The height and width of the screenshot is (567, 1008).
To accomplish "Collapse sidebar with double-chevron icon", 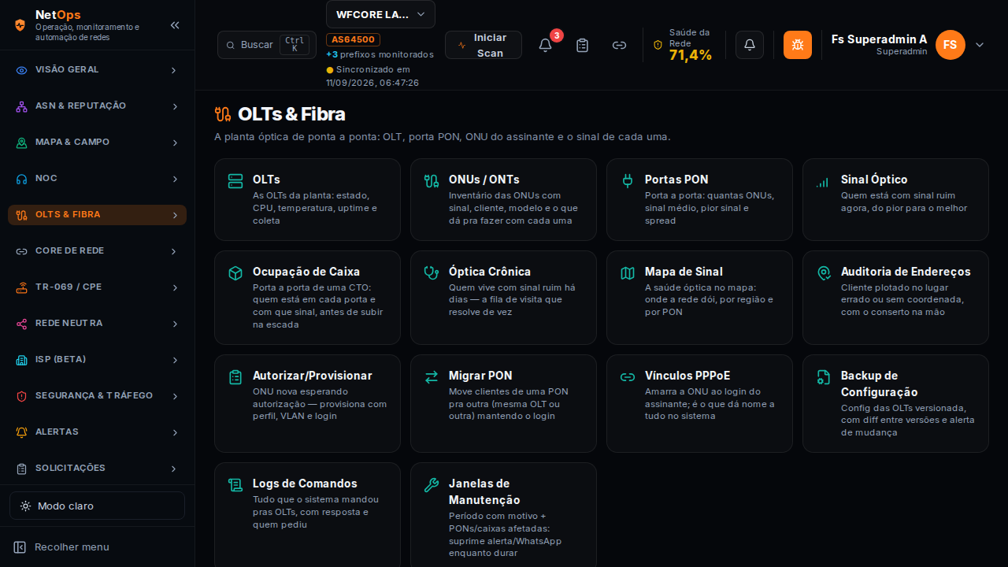I will click(x=175, y=25).
